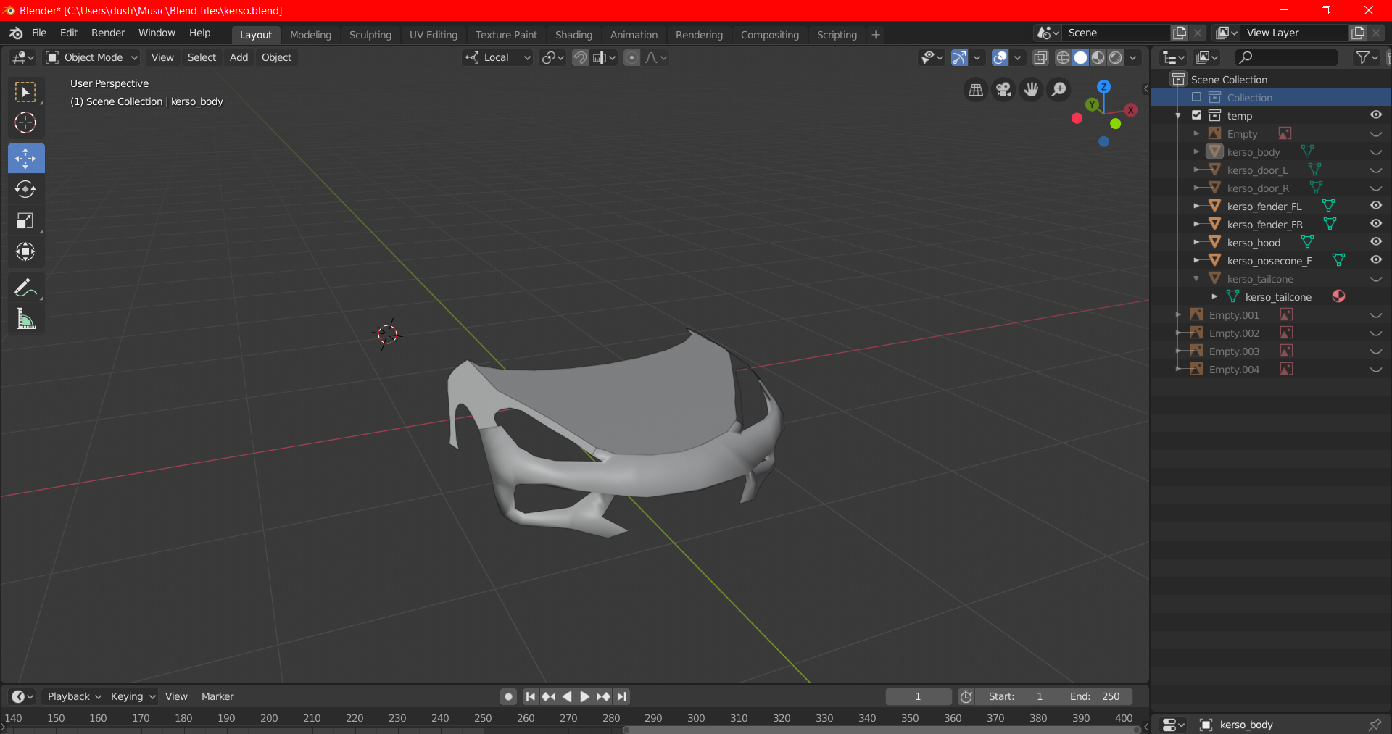This screenshot has height=734, width=1392.
Task: Open the File menu
Action: tap(39, 33)
